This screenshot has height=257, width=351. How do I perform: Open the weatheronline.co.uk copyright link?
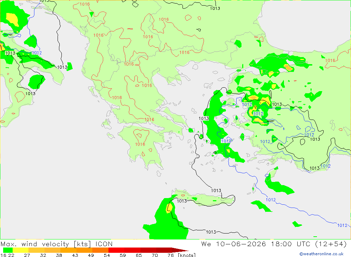point(321,254)
